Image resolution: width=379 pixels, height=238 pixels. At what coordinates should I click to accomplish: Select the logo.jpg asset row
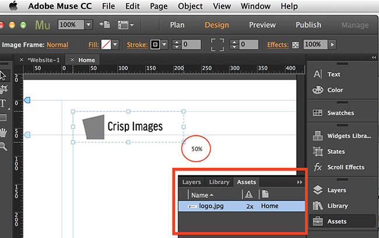coord(241,206)
